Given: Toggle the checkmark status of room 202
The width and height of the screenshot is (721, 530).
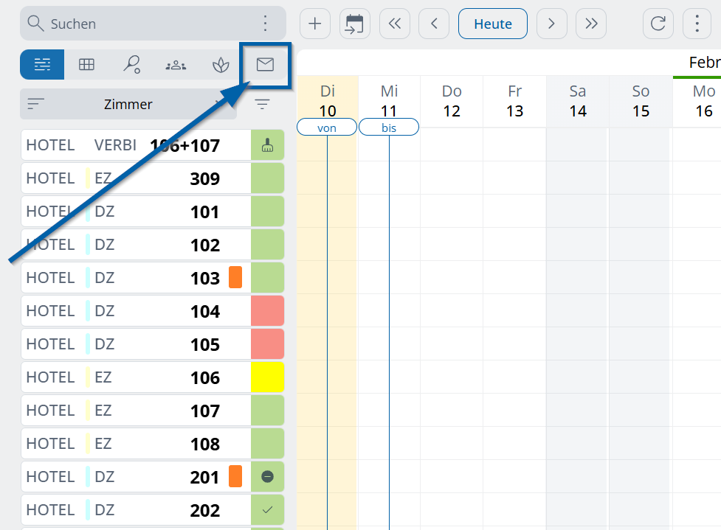Looking at the screenshot, I should coord(267,510).
